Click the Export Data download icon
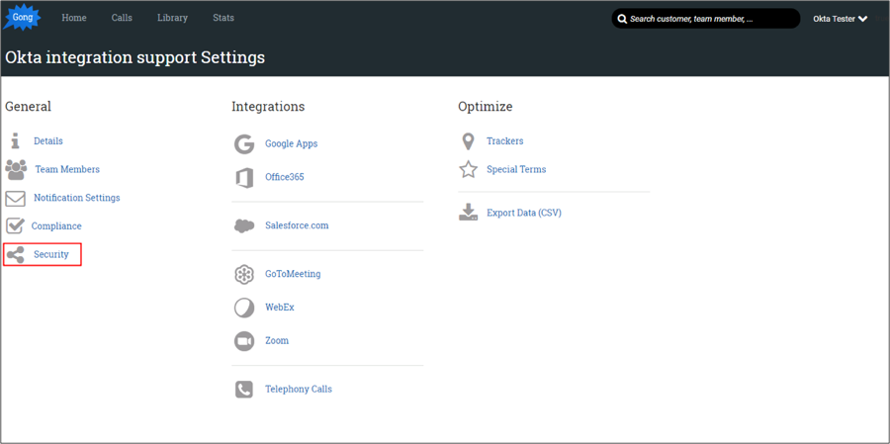Image resolution: width=890 pixels, height=444 pixels. [468, 213]
